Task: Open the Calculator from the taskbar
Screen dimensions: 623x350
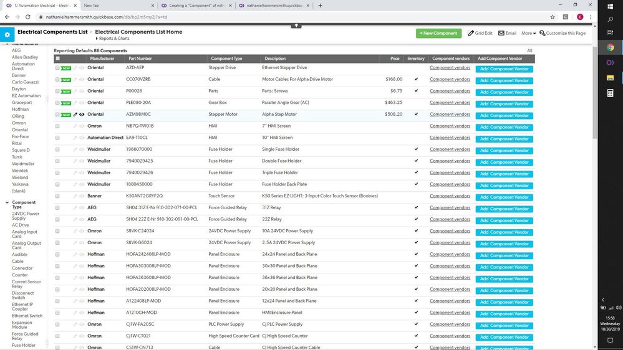Action: (611, 93)
